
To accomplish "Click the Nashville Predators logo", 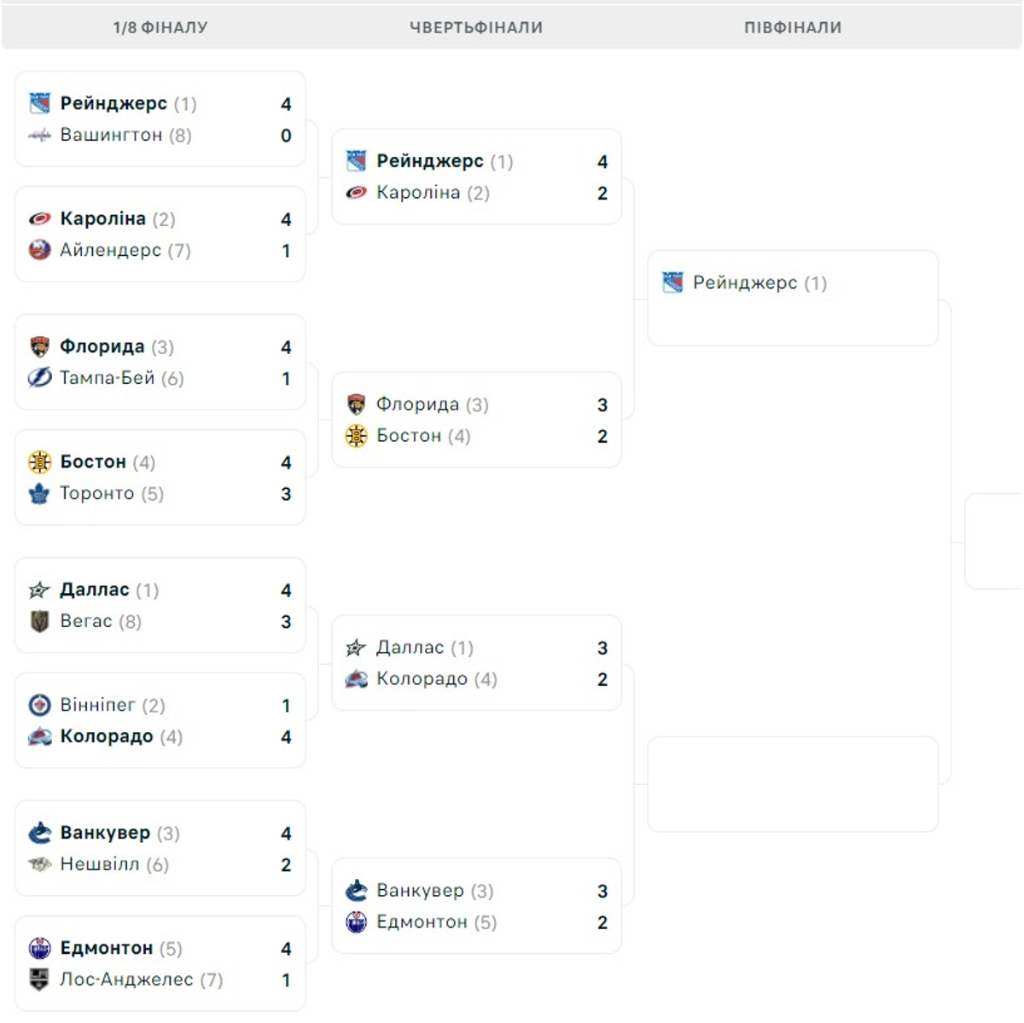I will (x=39, y=864).
